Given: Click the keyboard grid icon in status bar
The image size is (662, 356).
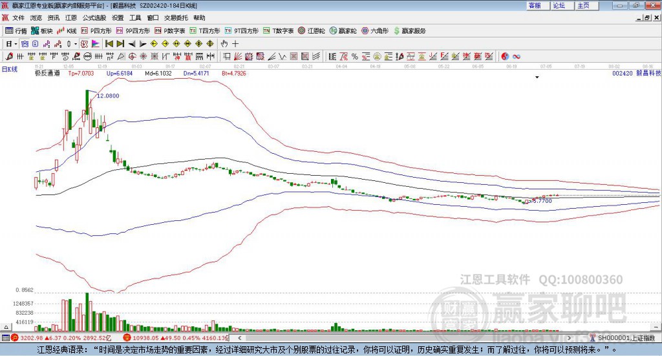Looking at the screenshot, I should 5,338.
